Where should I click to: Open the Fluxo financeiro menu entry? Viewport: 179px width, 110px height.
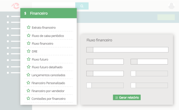pos(43,43)
